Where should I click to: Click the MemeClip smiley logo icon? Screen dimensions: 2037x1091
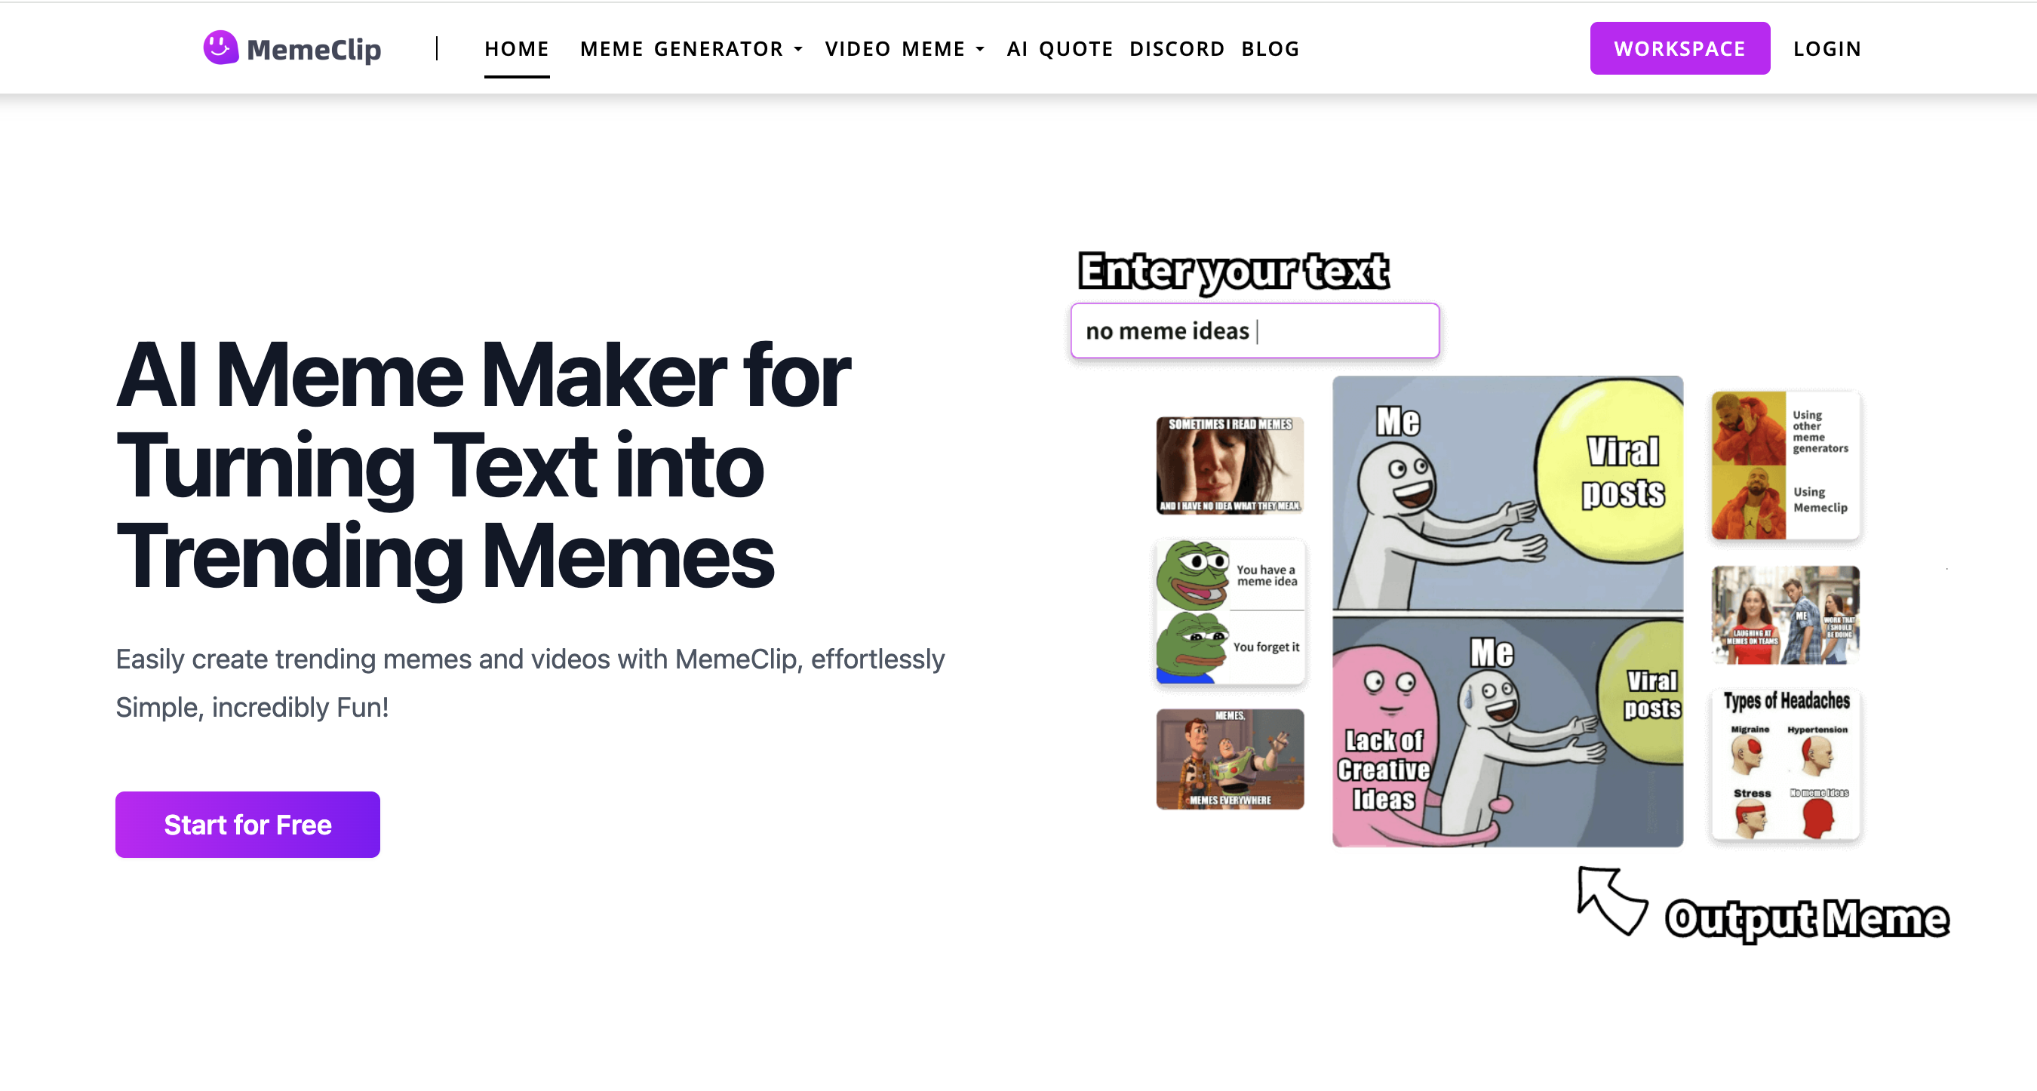pos(220,48)
